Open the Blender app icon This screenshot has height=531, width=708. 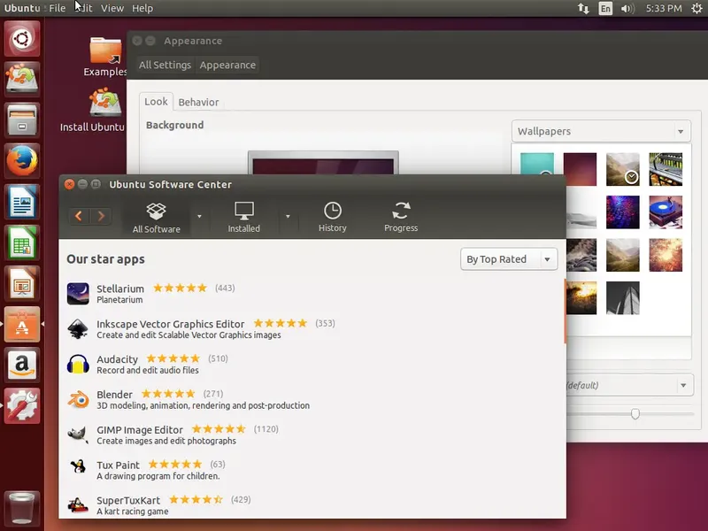pos(78,398)
